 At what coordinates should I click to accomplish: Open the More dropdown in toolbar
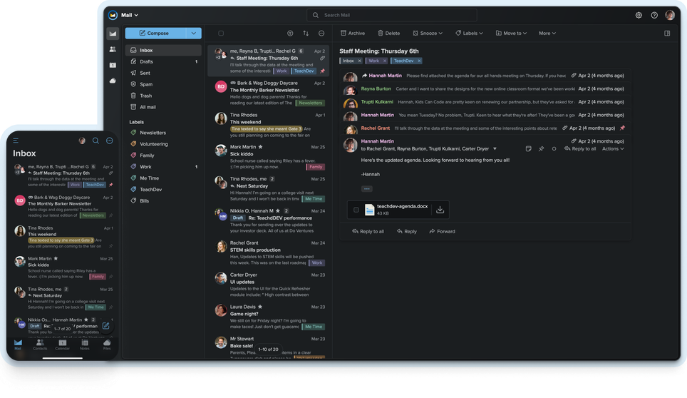547,34
